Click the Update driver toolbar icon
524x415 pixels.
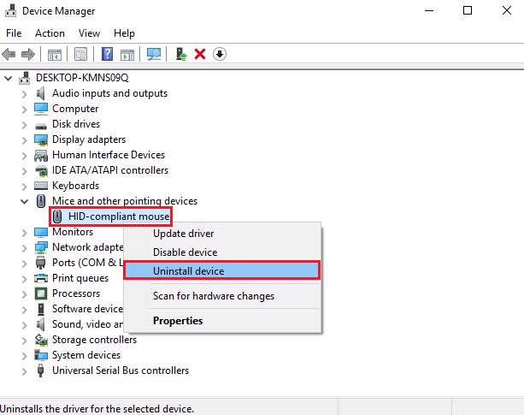[x=181, y=55]
